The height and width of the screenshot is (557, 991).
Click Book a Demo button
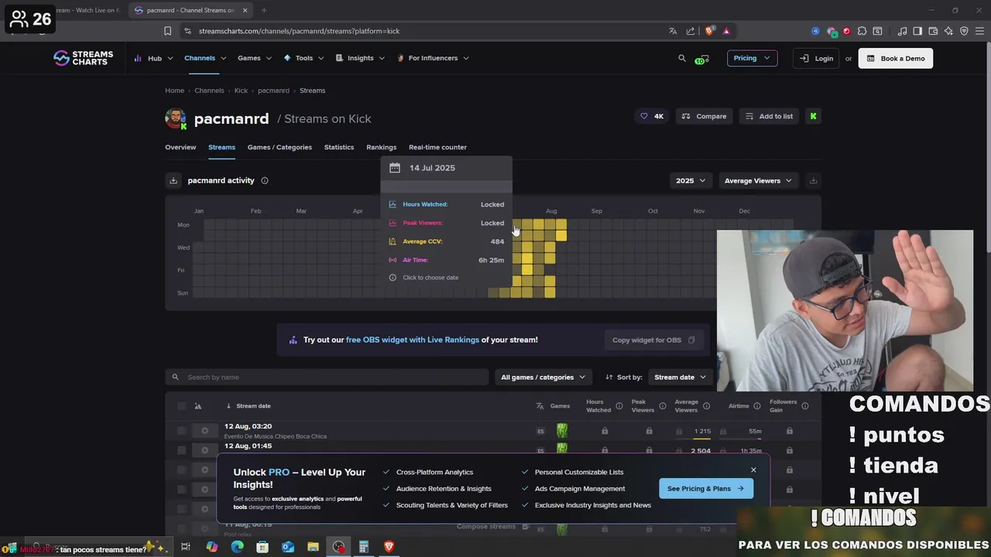(896, 58)
